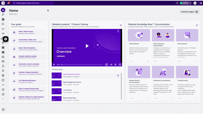Select Digital Engagement Overview training video
This screenshot has height=114, width=203.
(x=86, y=83)
